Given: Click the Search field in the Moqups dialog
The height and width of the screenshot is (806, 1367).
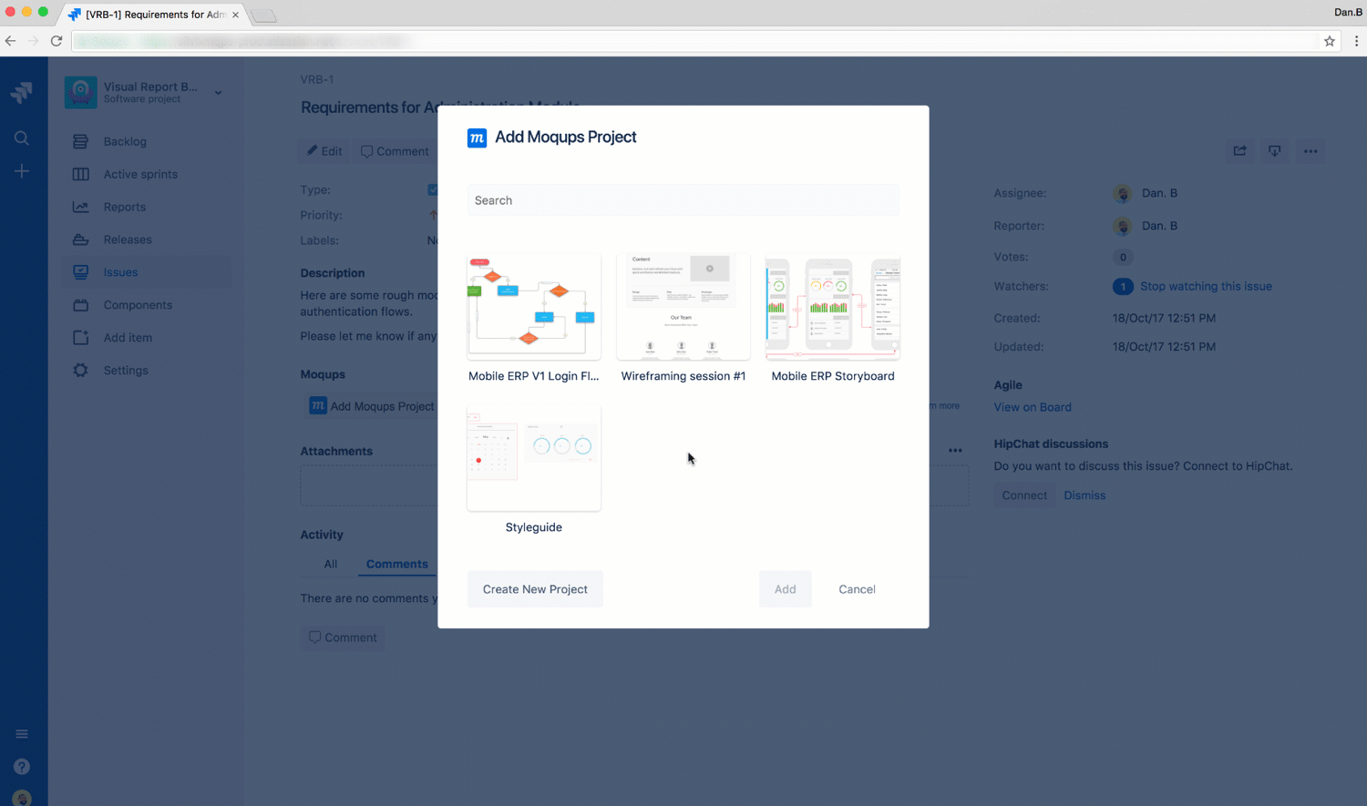Looking at the screenshot, I should point(683,200).
